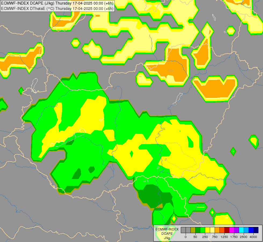Click the light blue swatch starting at 2500
This screenshot has height=242, width=263.
(x=246, y=230)
